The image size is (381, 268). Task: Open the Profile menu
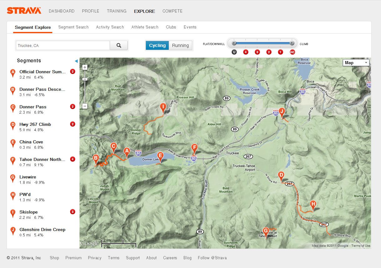coord(90,11)
